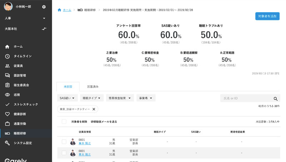
Task: Check the second 青木 隆之 row checkbox
Action: pos(64,153)
